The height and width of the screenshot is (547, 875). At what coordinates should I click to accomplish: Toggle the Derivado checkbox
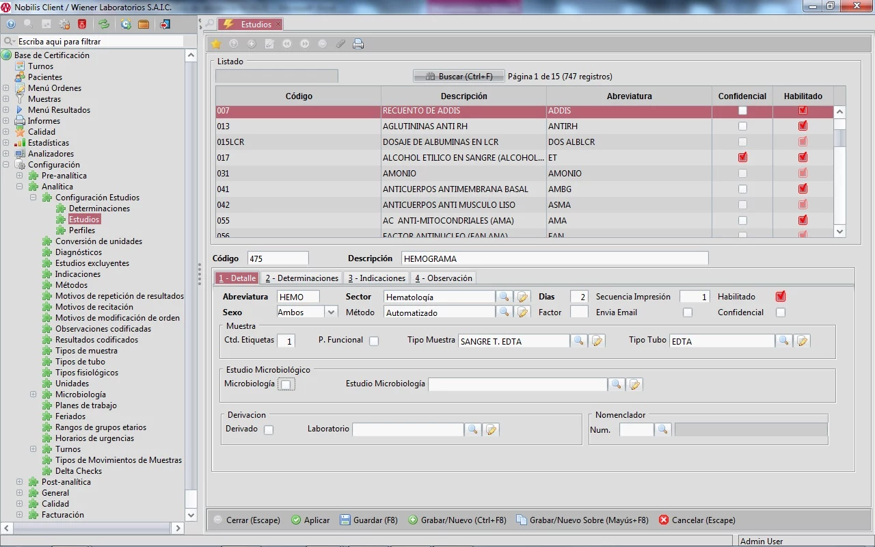pyautogui.click(x=269, y=429)
